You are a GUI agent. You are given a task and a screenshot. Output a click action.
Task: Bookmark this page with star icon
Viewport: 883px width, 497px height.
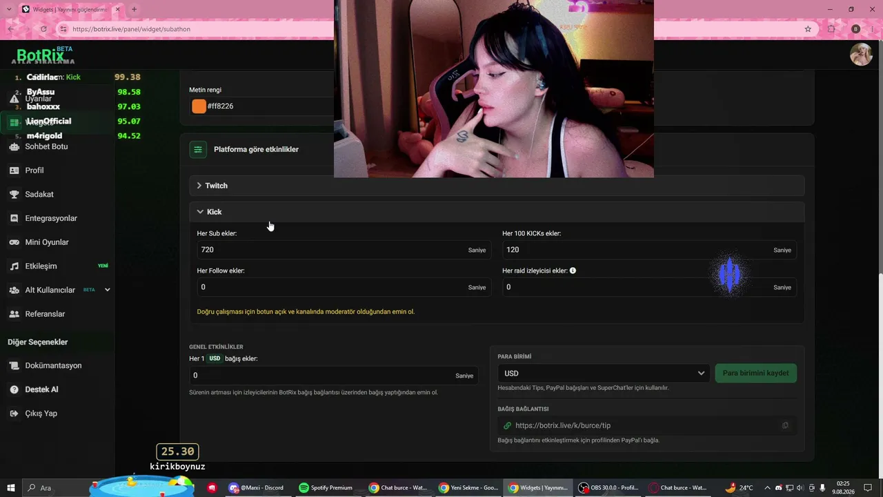808,29
